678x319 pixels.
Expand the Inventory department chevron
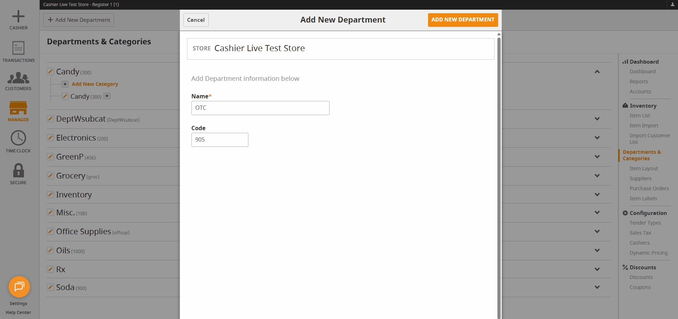597,195
